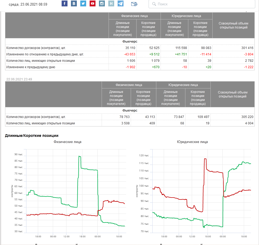Open the Facebook social icon

(65, 4)
